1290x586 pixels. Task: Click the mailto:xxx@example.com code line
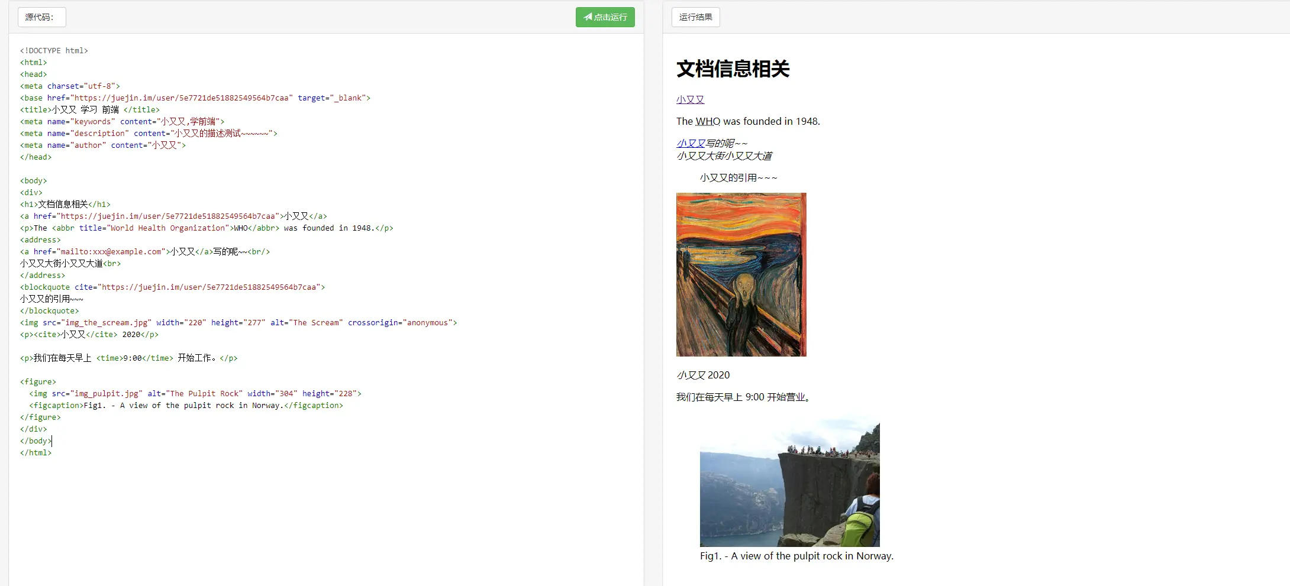[x=145, y=251]
